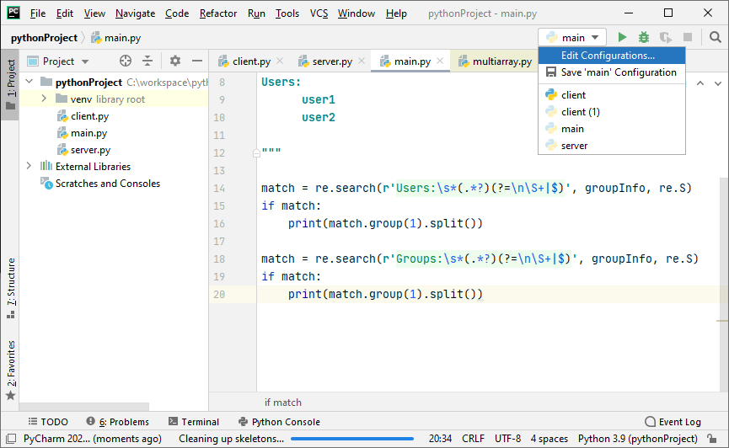Viewport: 729px width, 448px height.
Task: Open the 6: Problems tool window
Action: pos(118,422)
